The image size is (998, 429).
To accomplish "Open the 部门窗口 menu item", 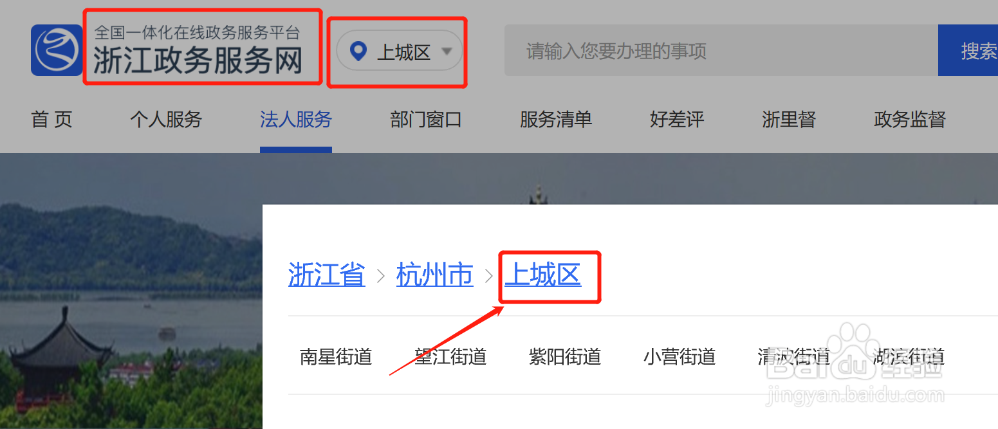I will point(426,119).
